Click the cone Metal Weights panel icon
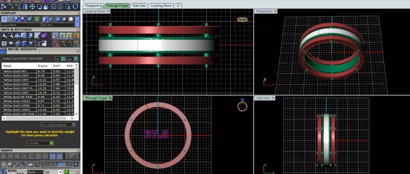410x174 pixels. pos(3,51)
